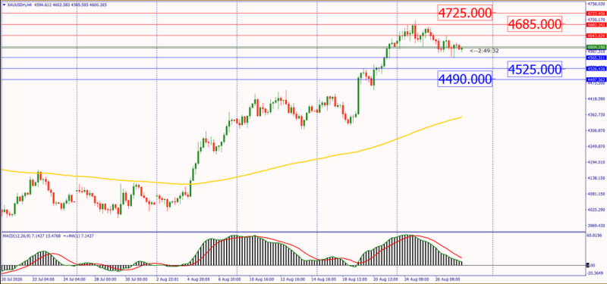Click the 4249.870 value on price scale
The height and width of the screenshot is (284, 607).
[596, 147]
